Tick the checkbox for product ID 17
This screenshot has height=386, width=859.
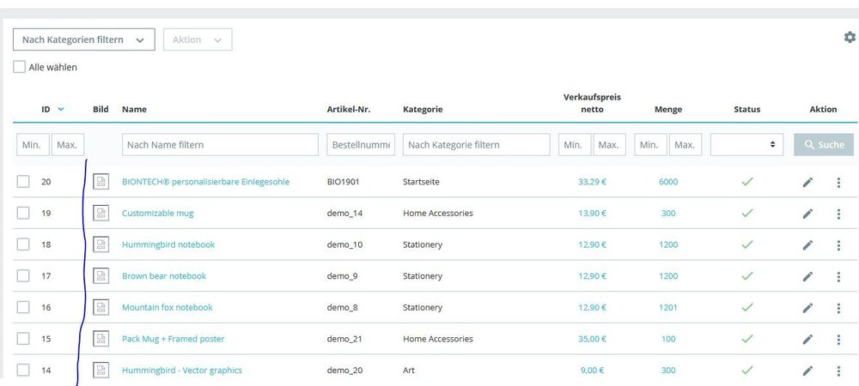(23, 276)
